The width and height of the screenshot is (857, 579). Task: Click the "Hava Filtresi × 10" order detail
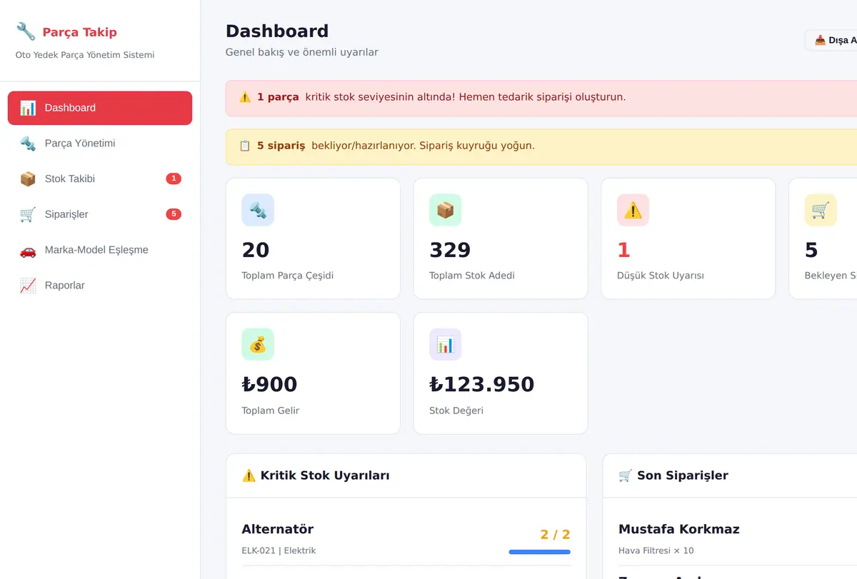pyautogui.click(x=656, y=550)
